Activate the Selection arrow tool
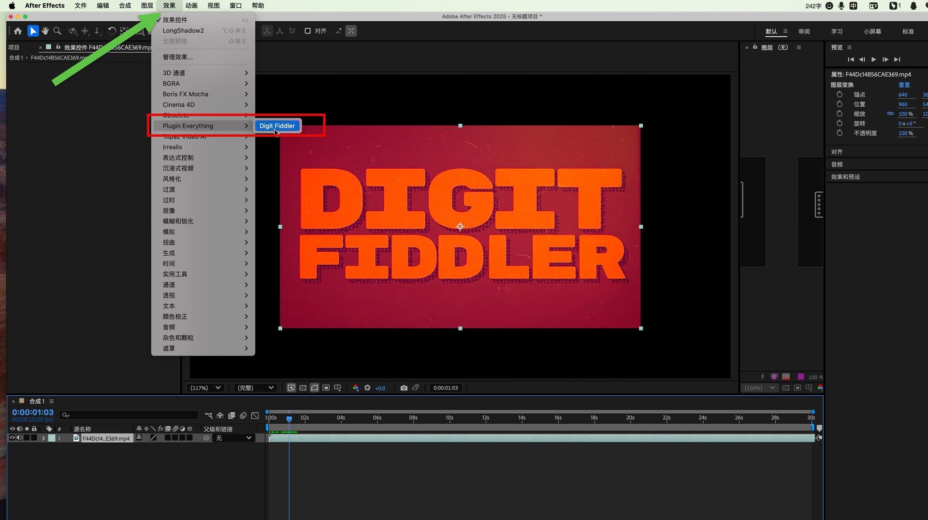928x520 pixels. tap(32, 31)
